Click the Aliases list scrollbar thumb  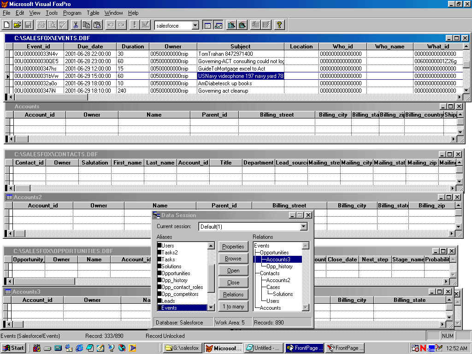[211, 278]
